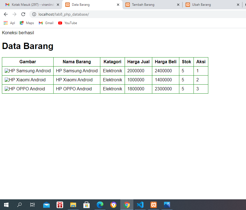
Task: Open the Mail app from the taskbar
Action: (46, 205)
